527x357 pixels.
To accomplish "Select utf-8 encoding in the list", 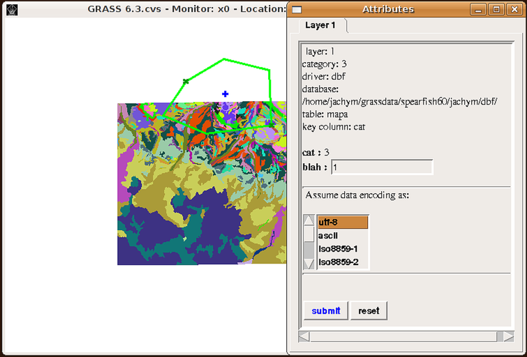I will [x=343, y=222].
